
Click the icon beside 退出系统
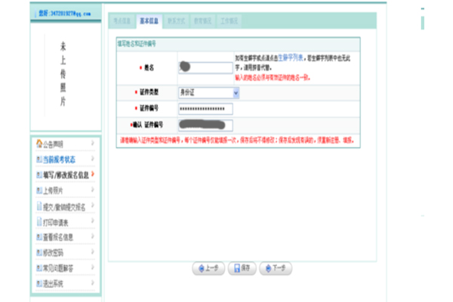click(x=39, y=284)
